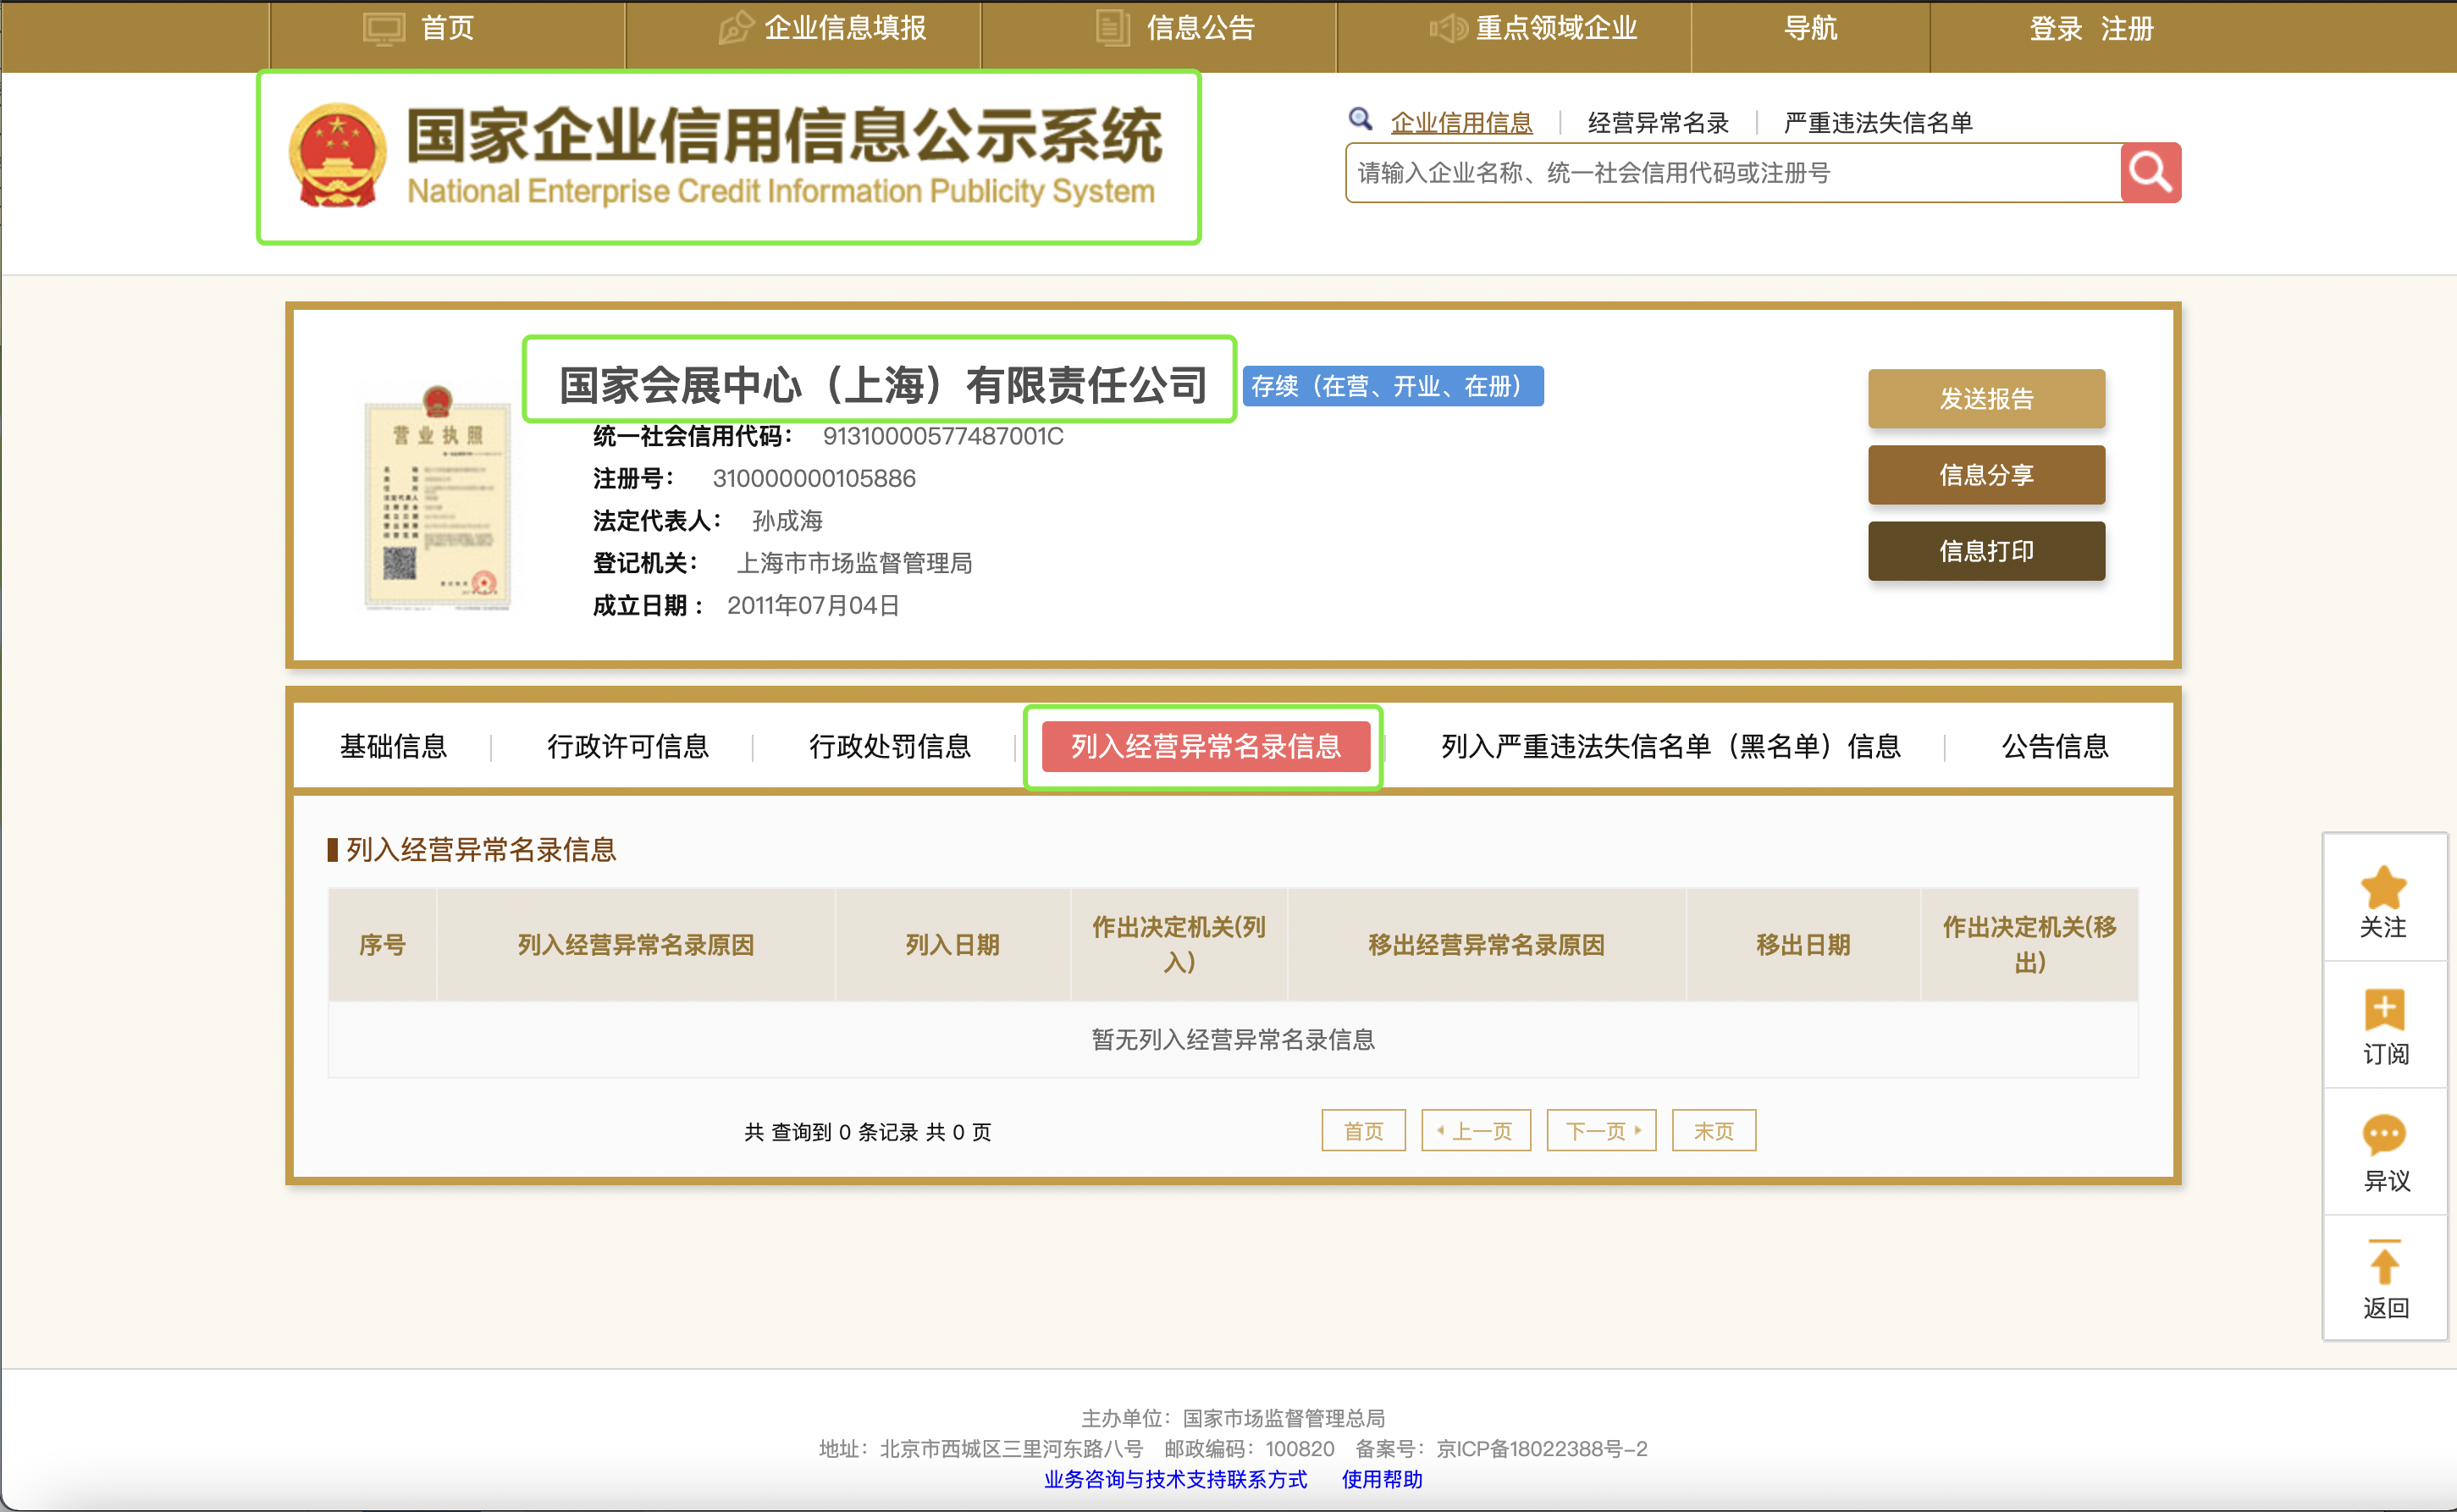Open 首页 in top navigation
The height and width of the screenshot is (1512, 2457).
coord(447,28)
